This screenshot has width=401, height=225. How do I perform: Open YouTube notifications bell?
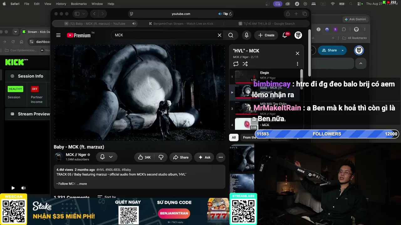(285, 35)
